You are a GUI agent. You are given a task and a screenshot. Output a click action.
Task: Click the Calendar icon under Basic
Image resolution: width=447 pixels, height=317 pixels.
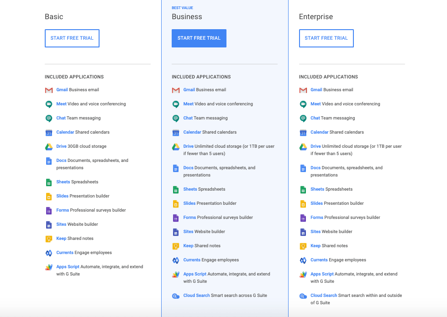(49, 132)
